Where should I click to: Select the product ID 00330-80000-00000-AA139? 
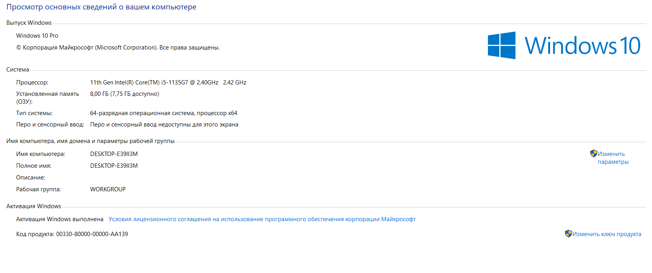tap(92, 234)
